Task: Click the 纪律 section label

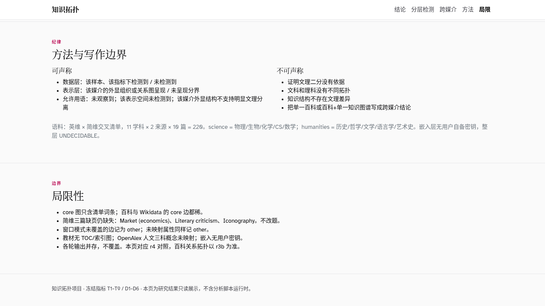Action: [x=57, y=42]
